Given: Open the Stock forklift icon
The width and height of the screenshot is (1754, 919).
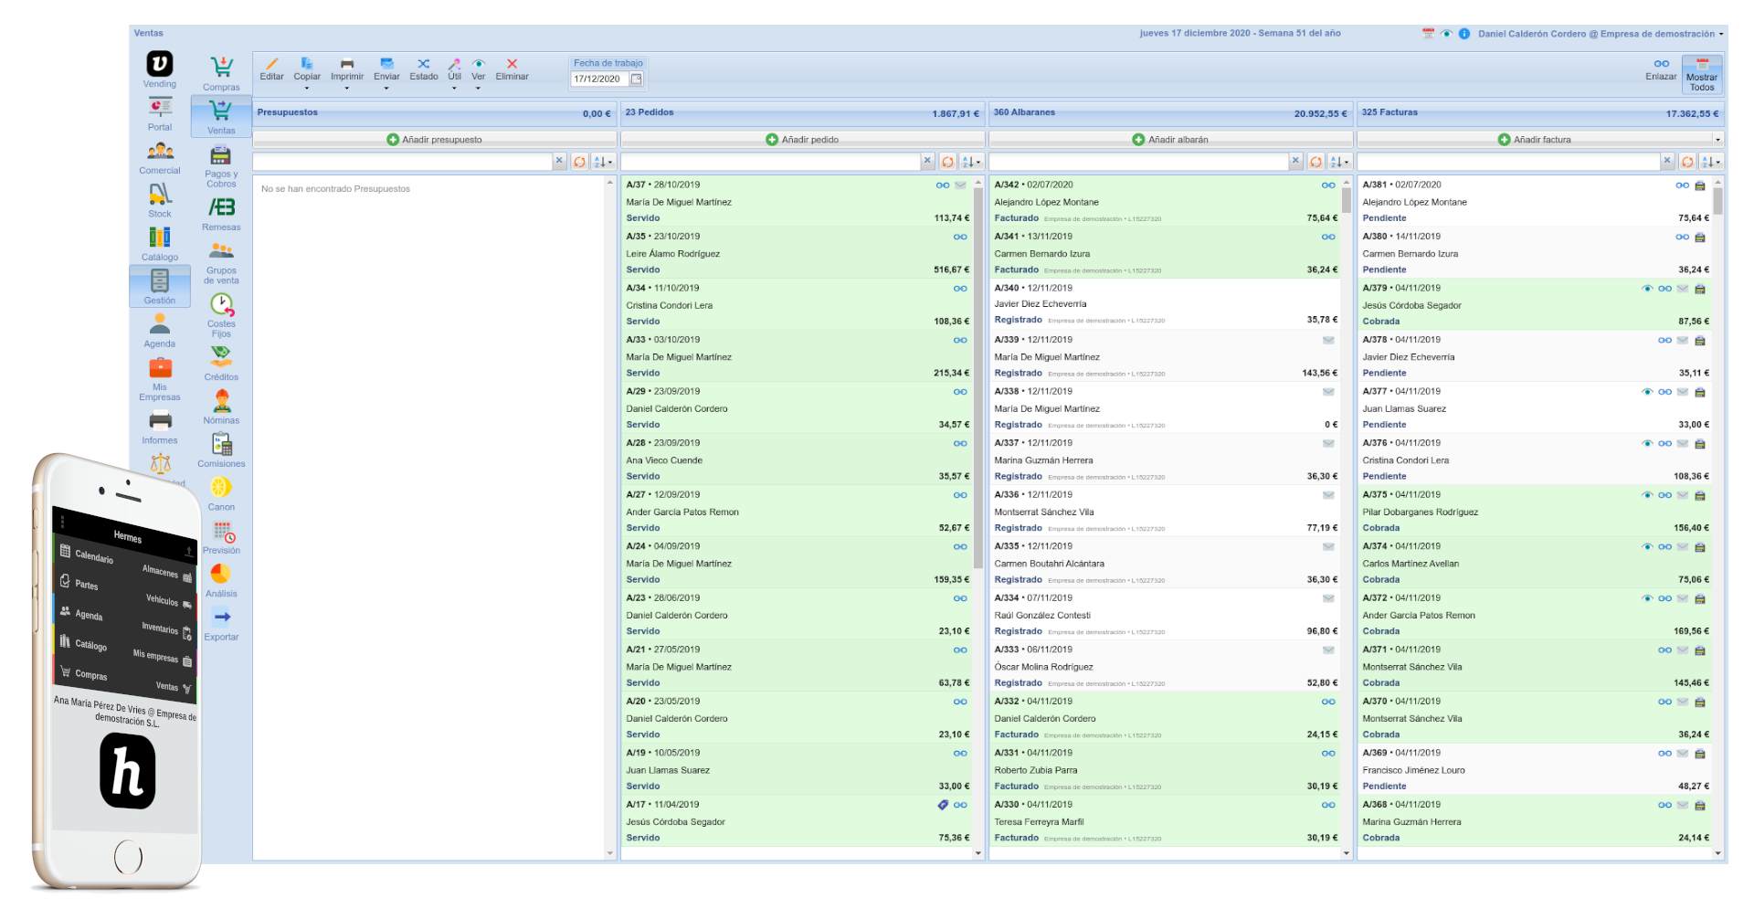Looking at the screenshot, I should coord(160,195).
